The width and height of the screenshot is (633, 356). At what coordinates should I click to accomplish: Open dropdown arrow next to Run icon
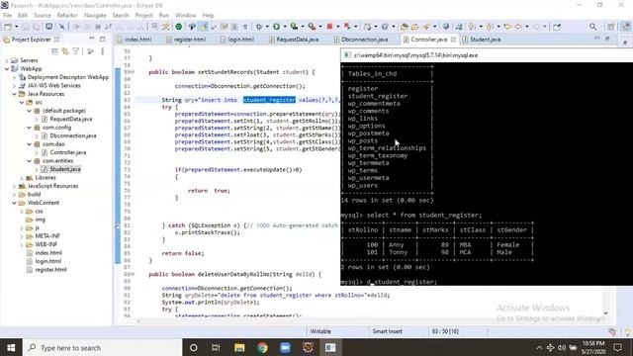(x=285, y=27)
